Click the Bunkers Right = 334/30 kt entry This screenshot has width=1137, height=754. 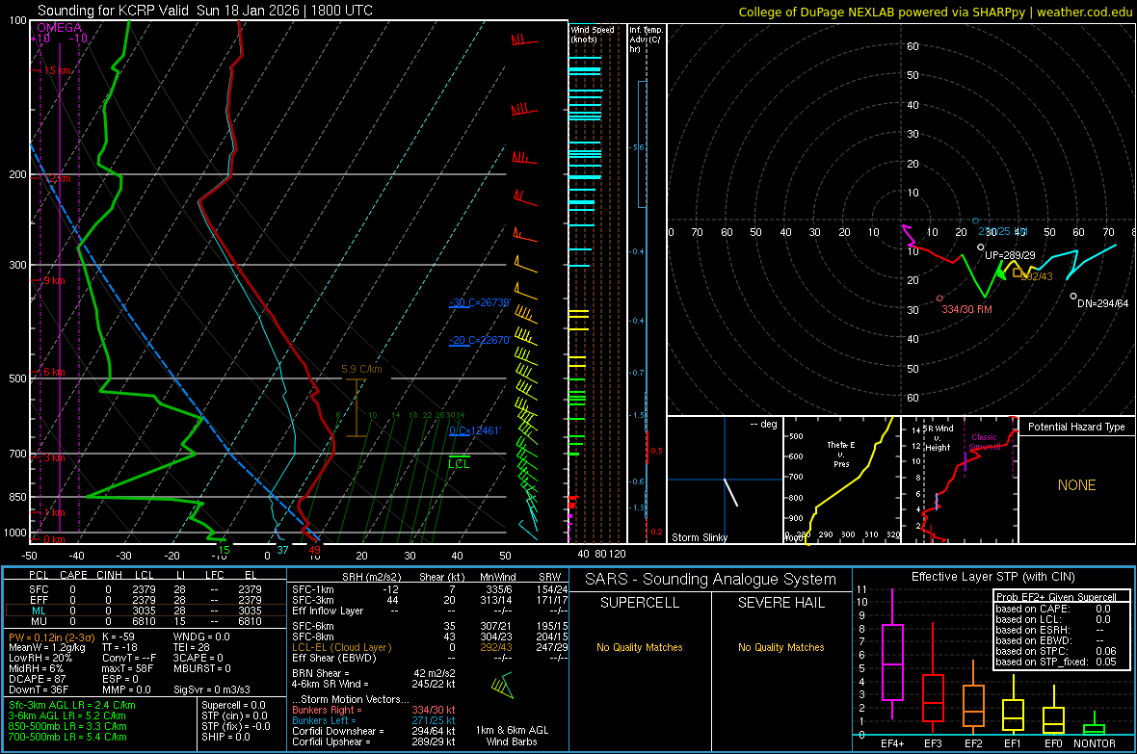click(374, 710)
